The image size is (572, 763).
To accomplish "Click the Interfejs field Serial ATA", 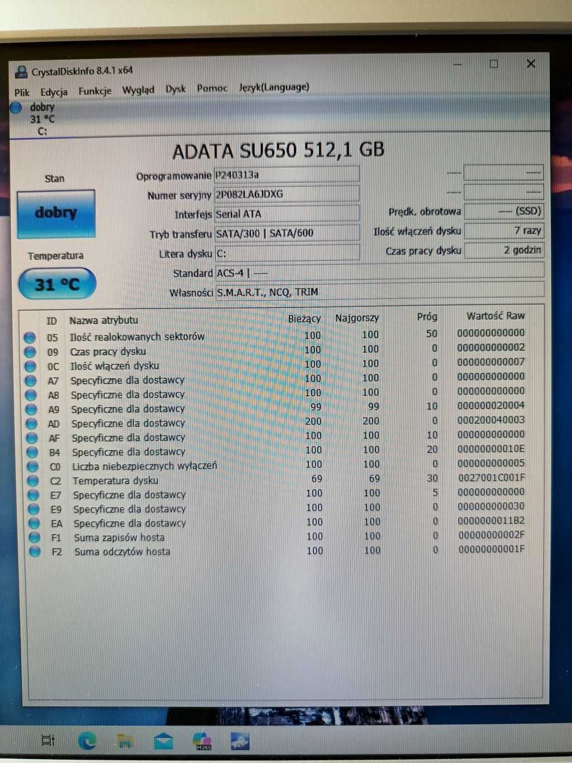I will [x=287, y=214].
